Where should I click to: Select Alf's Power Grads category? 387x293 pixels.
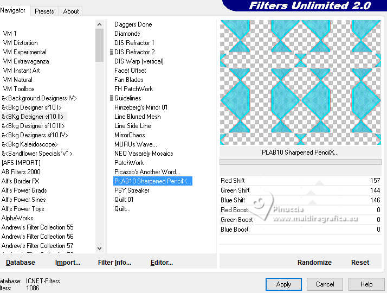tap(24, 190)
